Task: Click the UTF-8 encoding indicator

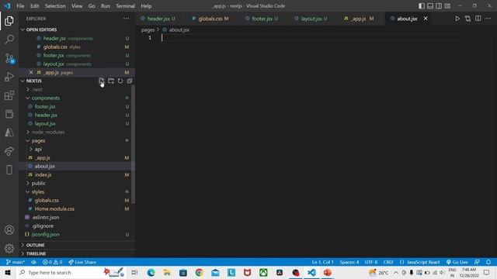Action: coord(371,262)
